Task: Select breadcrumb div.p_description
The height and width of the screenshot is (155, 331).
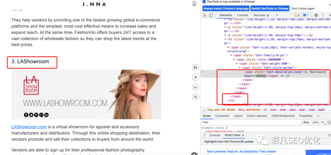Action: [x=249, y=110]
